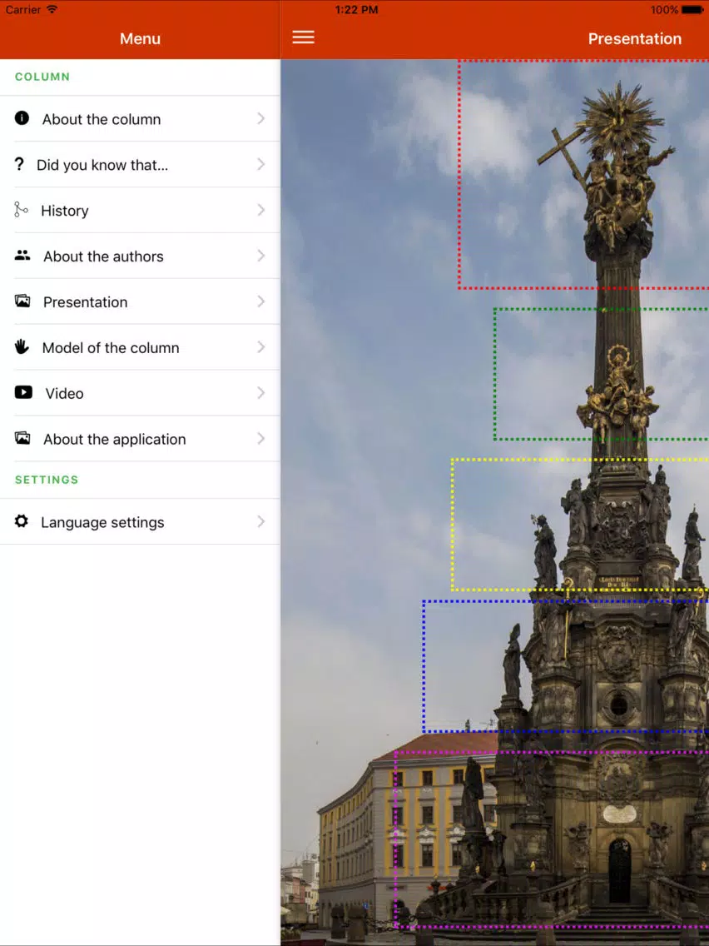This screenshot has width=709, height=946.
Task: Click chevron on History row
Action: click(x=261, y=210)
